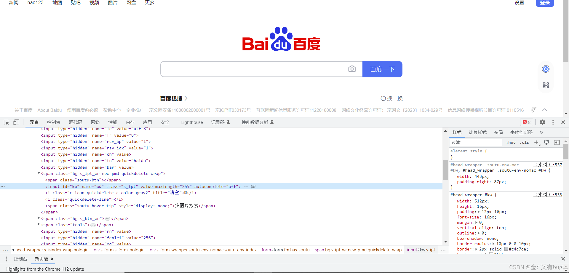Switch to the 控制台 drawer tab

20,259
